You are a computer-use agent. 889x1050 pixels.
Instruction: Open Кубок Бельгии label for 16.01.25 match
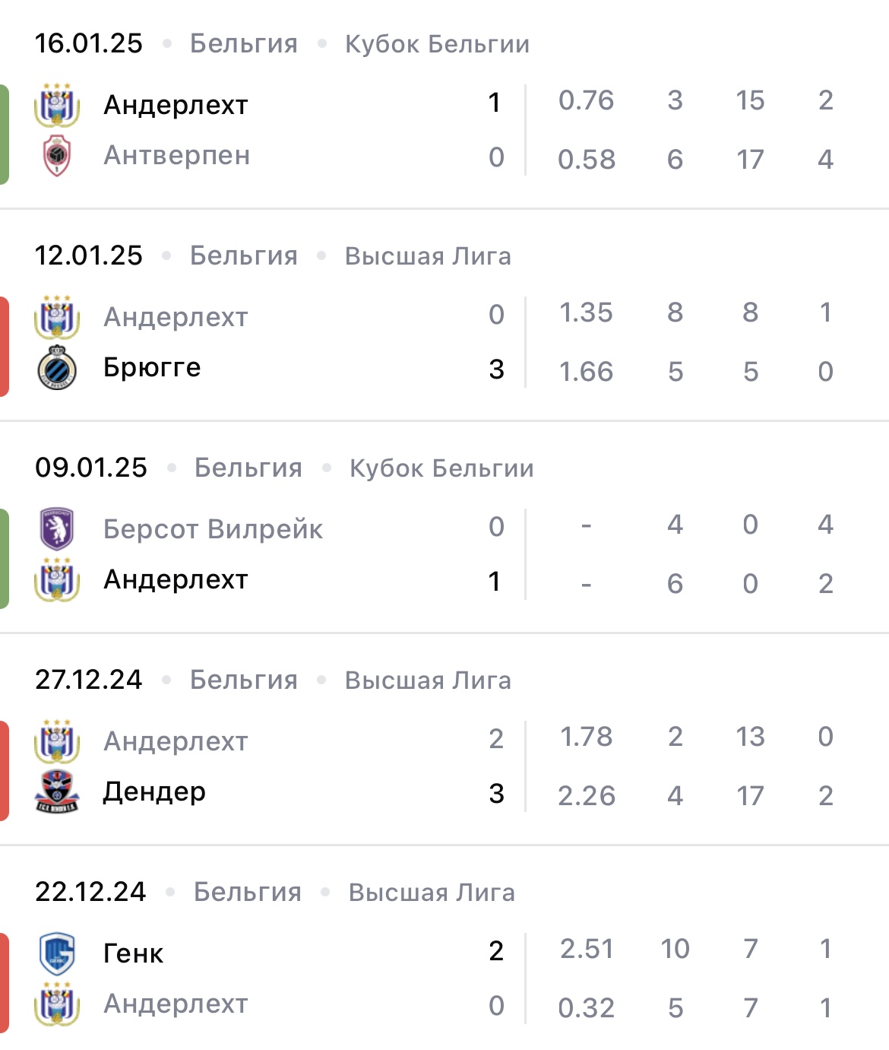[x=437, y=44]
